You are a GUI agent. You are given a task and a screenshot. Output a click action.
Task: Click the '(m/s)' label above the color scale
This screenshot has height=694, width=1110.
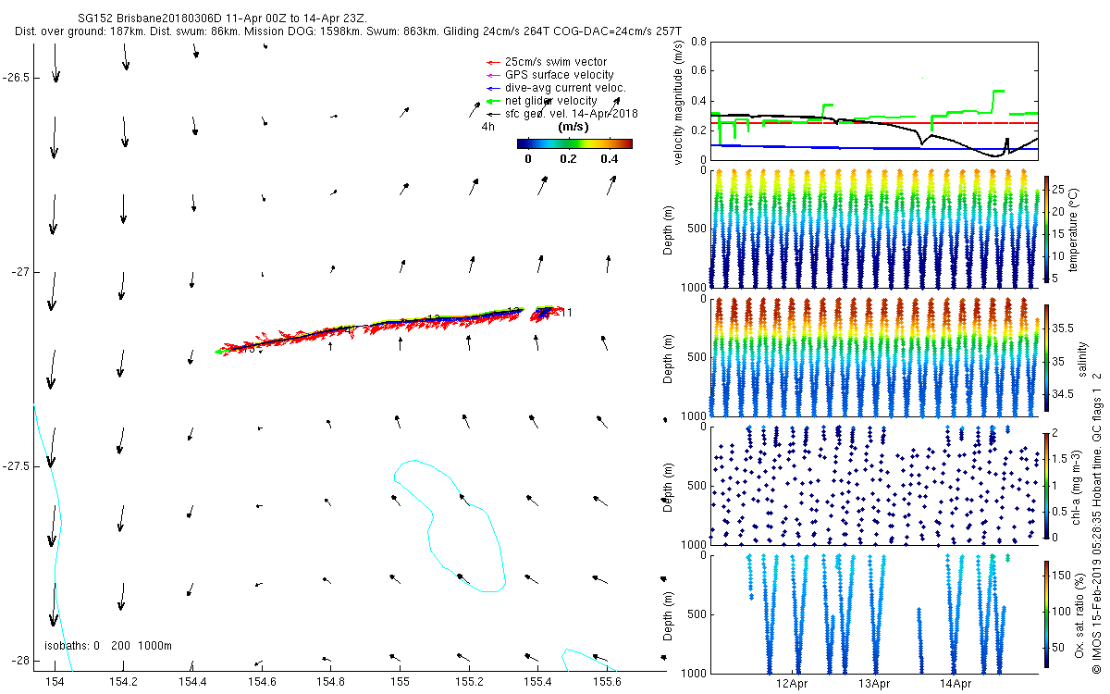pyautogui.click(x=574, y=127)
